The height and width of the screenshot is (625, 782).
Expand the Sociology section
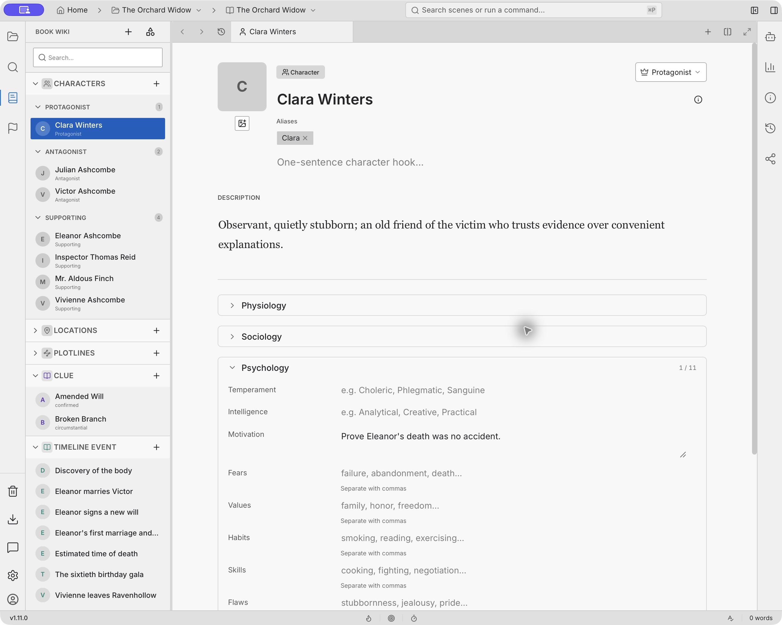(x=462, y=336)
